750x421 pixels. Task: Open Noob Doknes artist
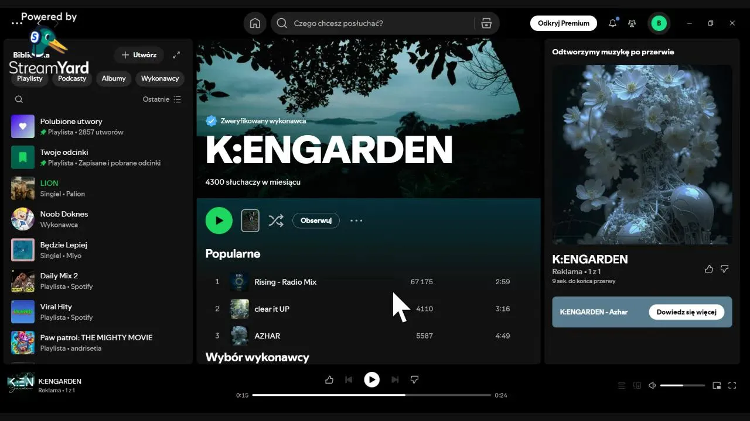coord(98,219)
